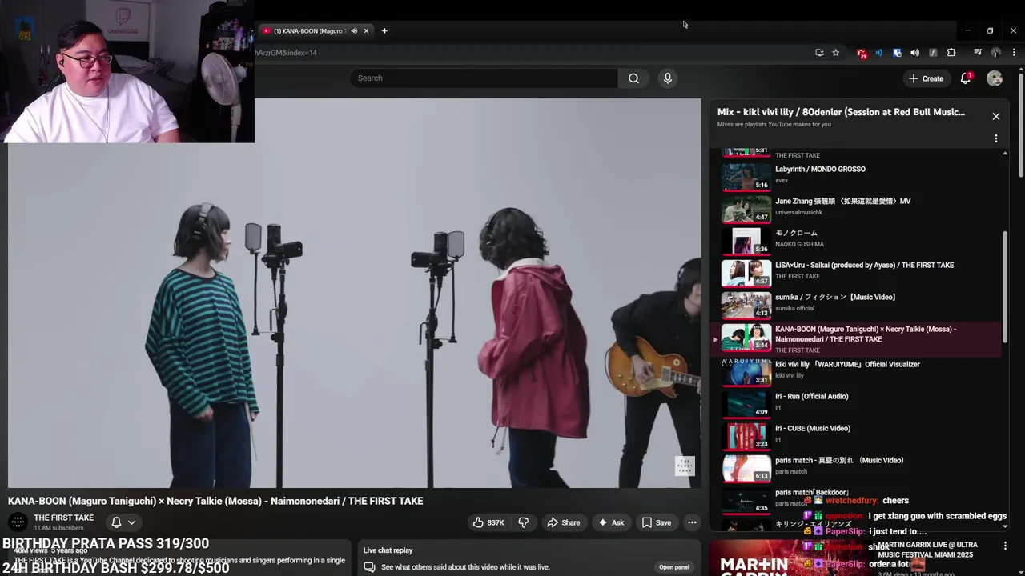Mute the tab using the tab speaker icon

tap(354, 31)
